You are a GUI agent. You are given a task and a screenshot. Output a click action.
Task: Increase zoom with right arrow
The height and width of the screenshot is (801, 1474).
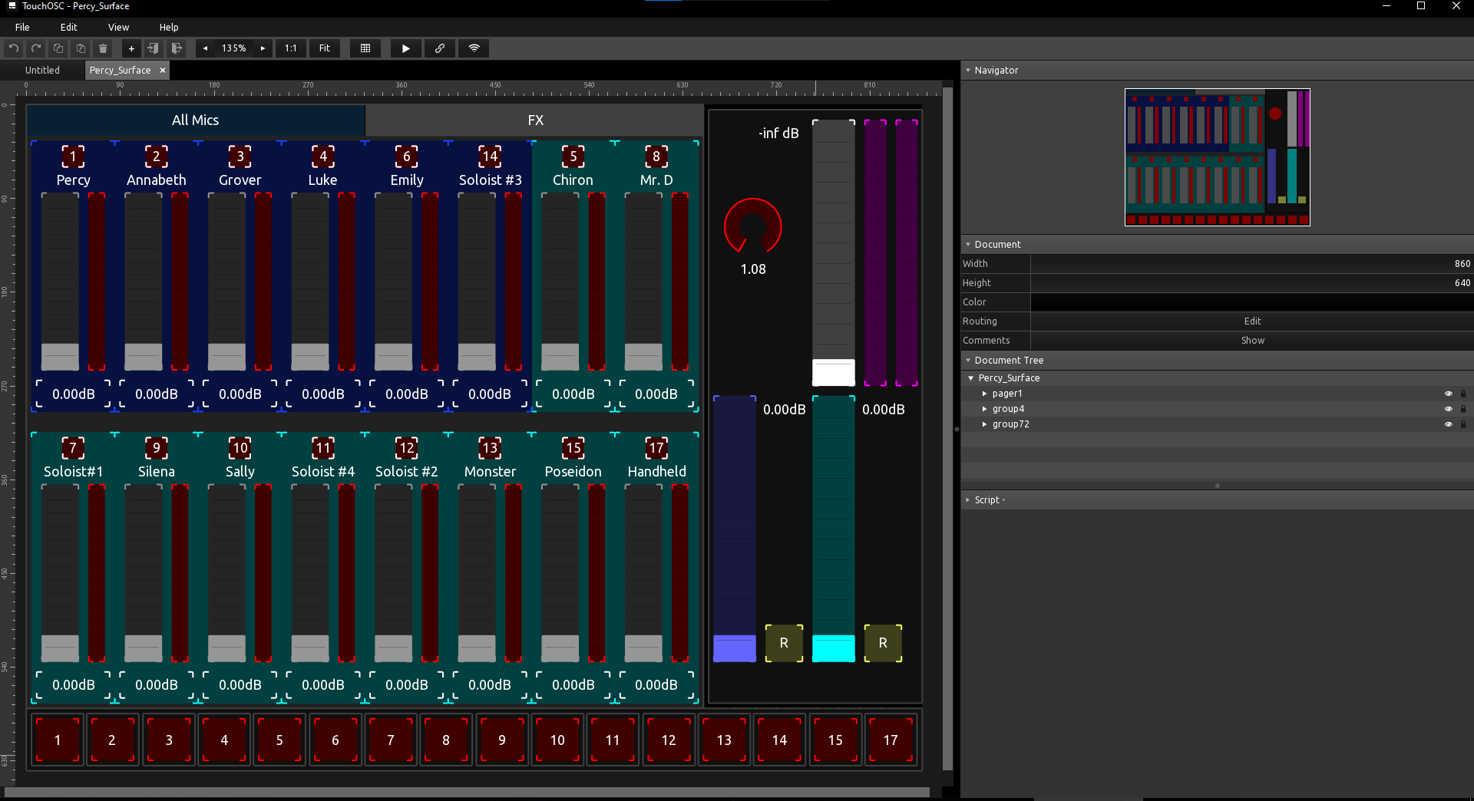(263, 48)
